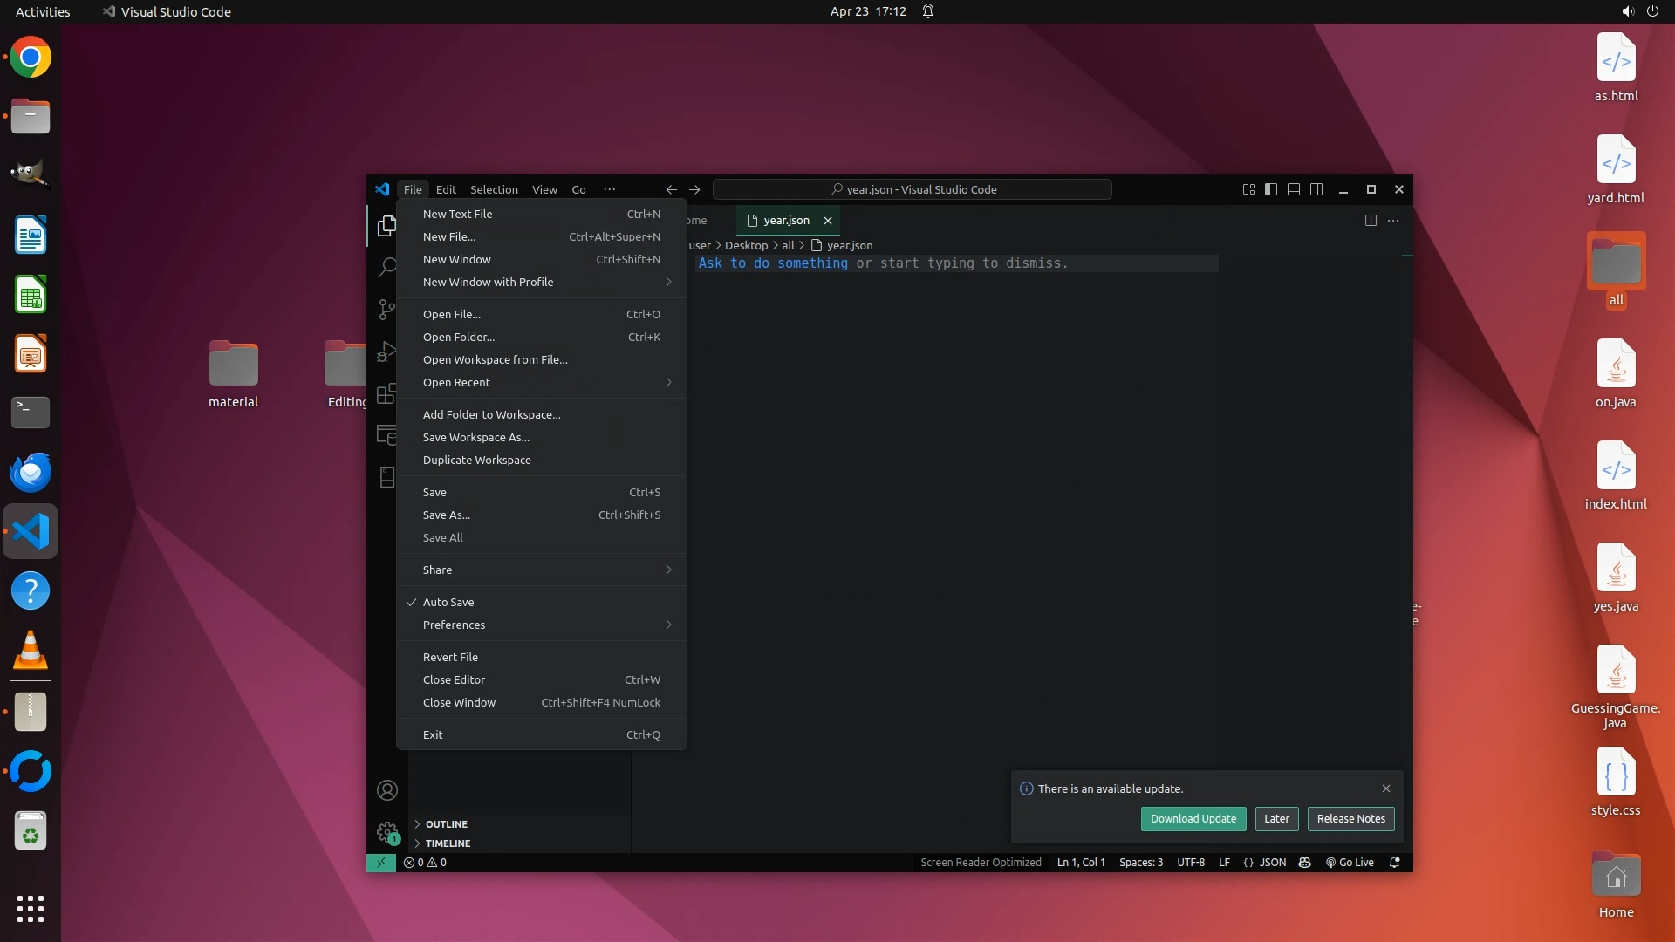Viewport: 1675px width, 942px height.
Task: Open the Selection menu
Action: pyautogui.click(x=494, y=189)
